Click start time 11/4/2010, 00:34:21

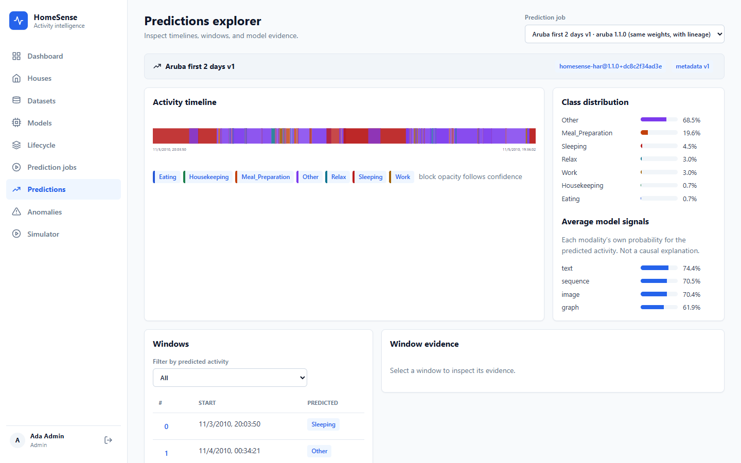coord(230,451)
